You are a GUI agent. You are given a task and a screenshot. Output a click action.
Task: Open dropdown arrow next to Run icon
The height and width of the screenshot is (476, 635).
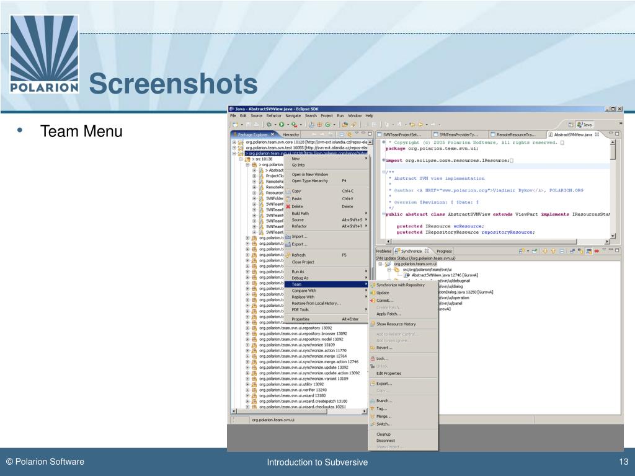288,125
